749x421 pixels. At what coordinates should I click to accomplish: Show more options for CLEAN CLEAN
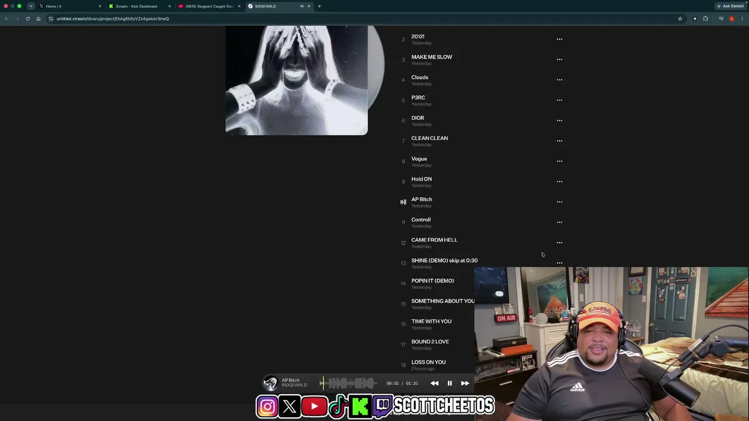point(559,141)
